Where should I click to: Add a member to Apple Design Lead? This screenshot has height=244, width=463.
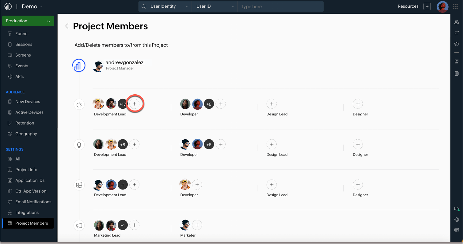pyautogui.click(x=271, y=104)
